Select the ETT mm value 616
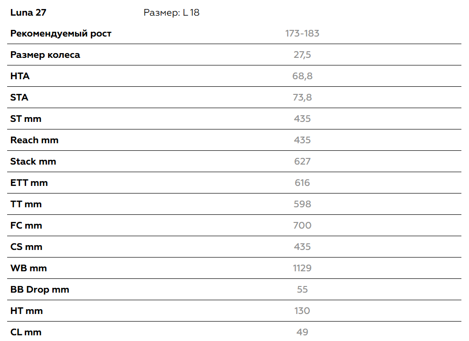Viewport: 469px width, 341px height. click(x=302, y=183)
